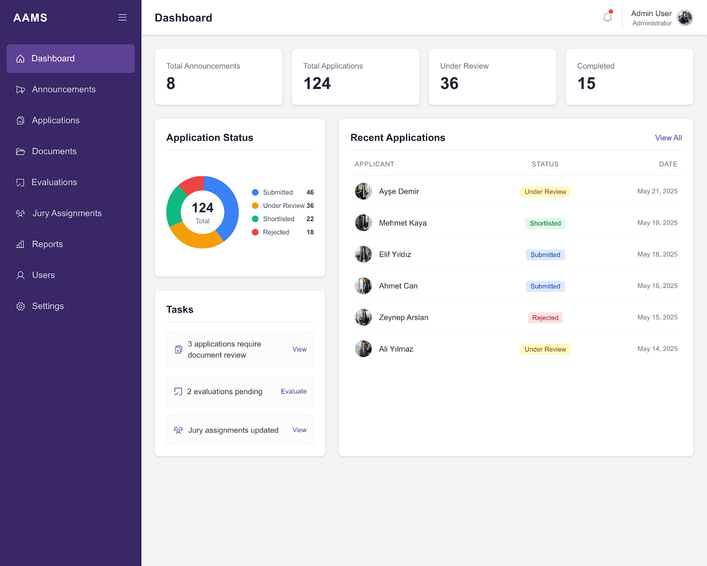Open the Reports section
Screen dimensions: 707x566
click(x=71, y=244)
